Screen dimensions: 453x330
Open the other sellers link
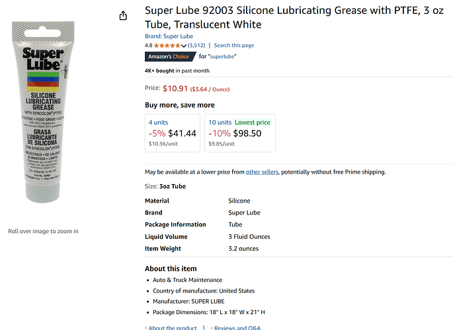[x=262, y=172]
